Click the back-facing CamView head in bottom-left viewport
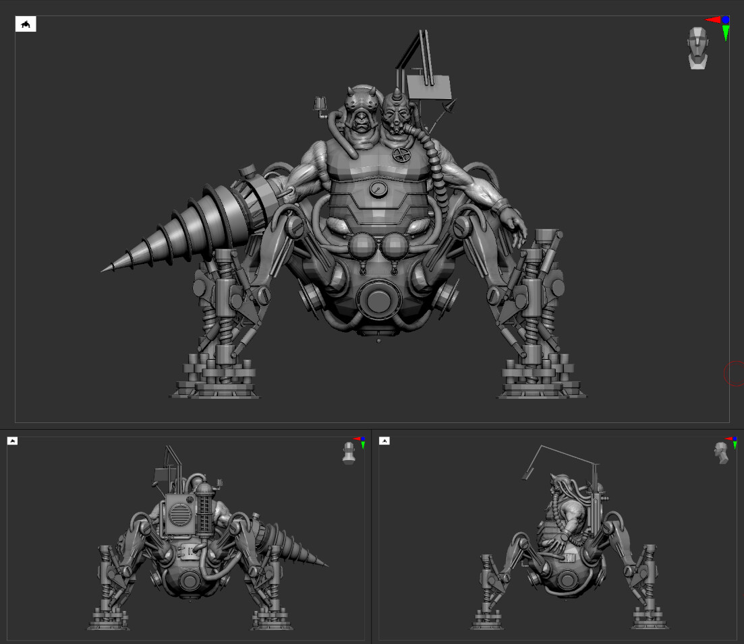Image resolution: width=744 pixels, height=644 pixels. click(x=349, y=453)
